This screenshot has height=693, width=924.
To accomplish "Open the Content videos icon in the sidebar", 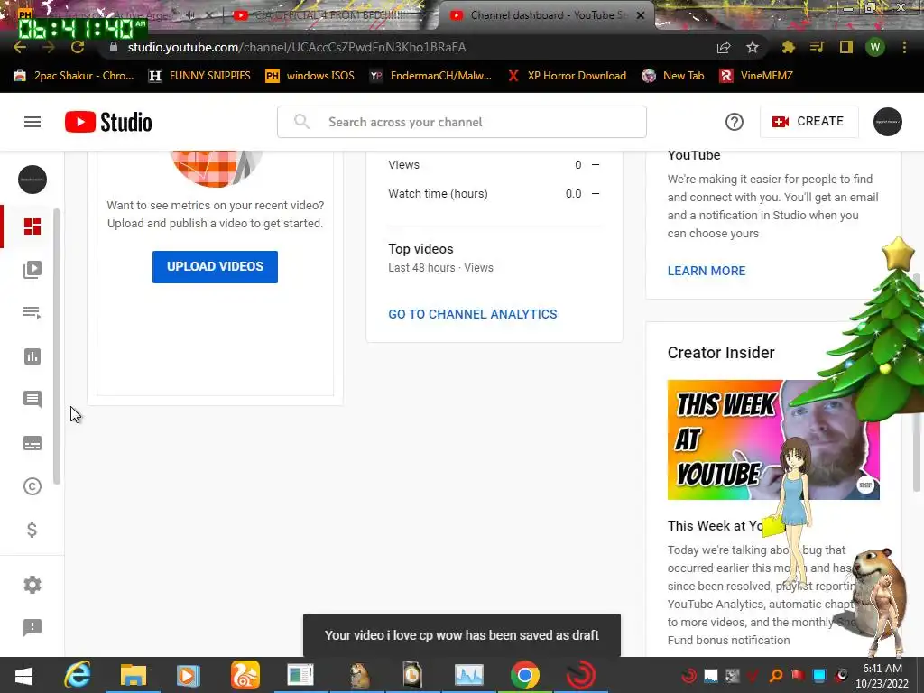I will coord(32,269).
